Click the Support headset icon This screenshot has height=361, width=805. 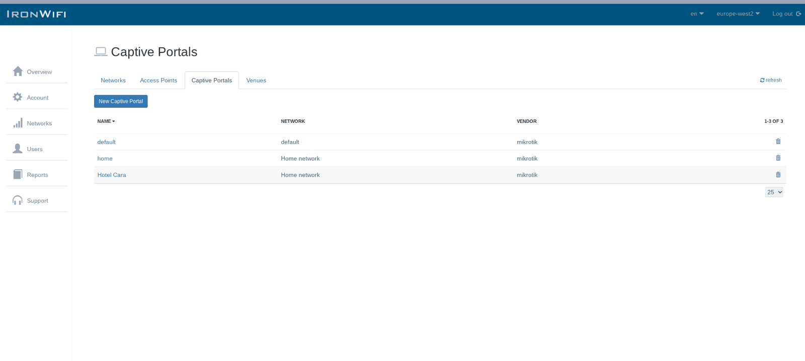(18, 200)
